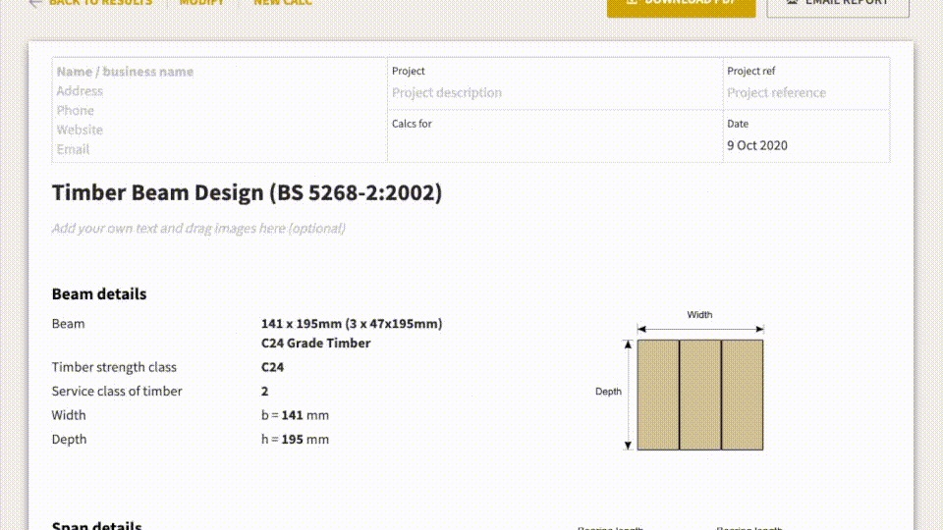Click the Timber Beam Design title
This screenshot has height=530, width=943.
[247, 193]
